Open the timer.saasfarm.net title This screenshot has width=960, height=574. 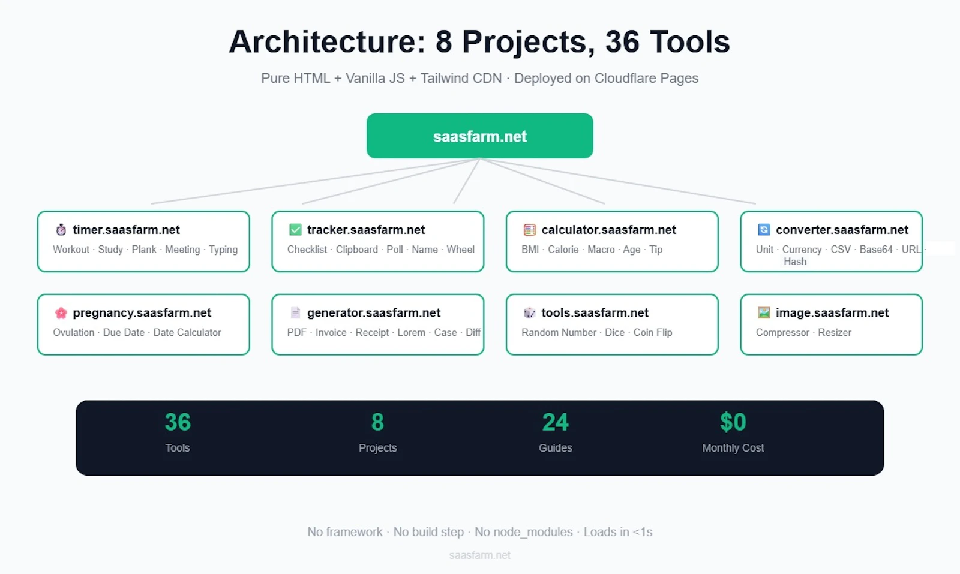pos(126,230)
